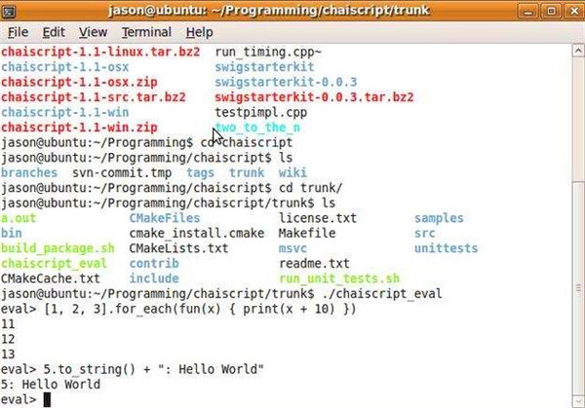Click the output line '12'
585x408 pixels.
click(8, 340)
